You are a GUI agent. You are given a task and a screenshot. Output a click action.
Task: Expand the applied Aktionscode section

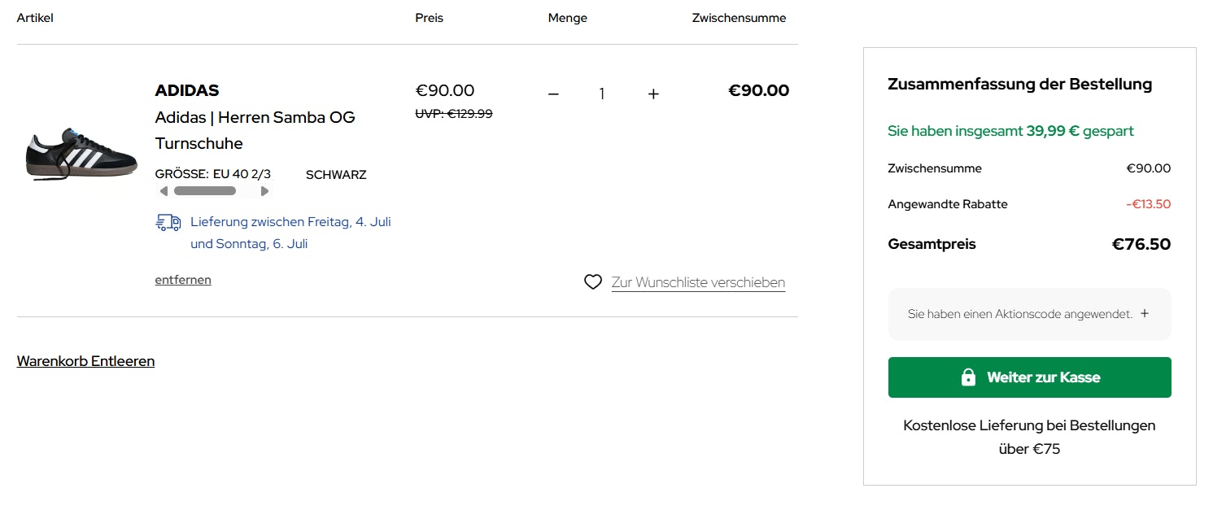pos(1144,313)
